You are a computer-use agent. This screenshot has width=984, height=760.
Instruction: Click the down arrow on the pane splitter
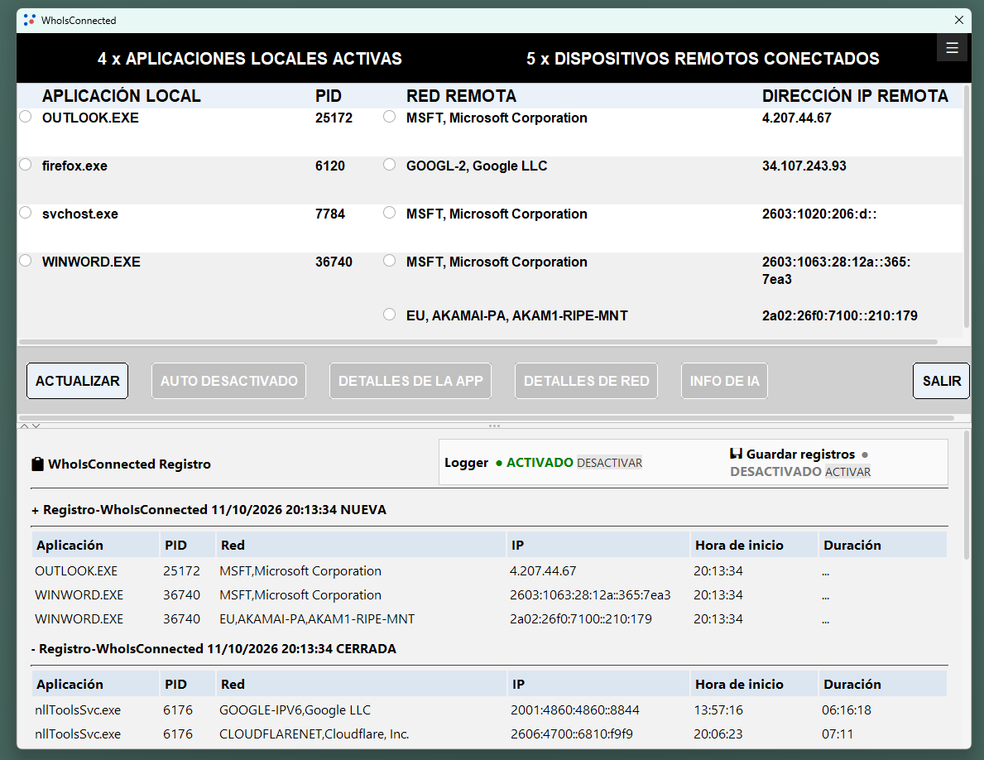[36, 426]
